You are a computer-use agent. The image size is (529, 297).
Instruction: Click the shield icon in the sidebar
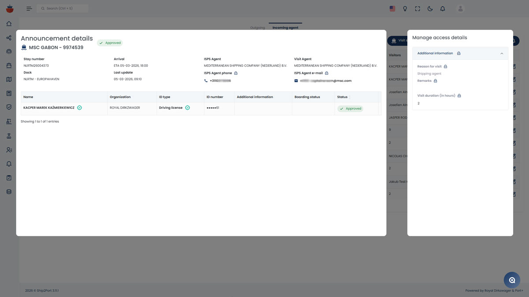(9, 107)
